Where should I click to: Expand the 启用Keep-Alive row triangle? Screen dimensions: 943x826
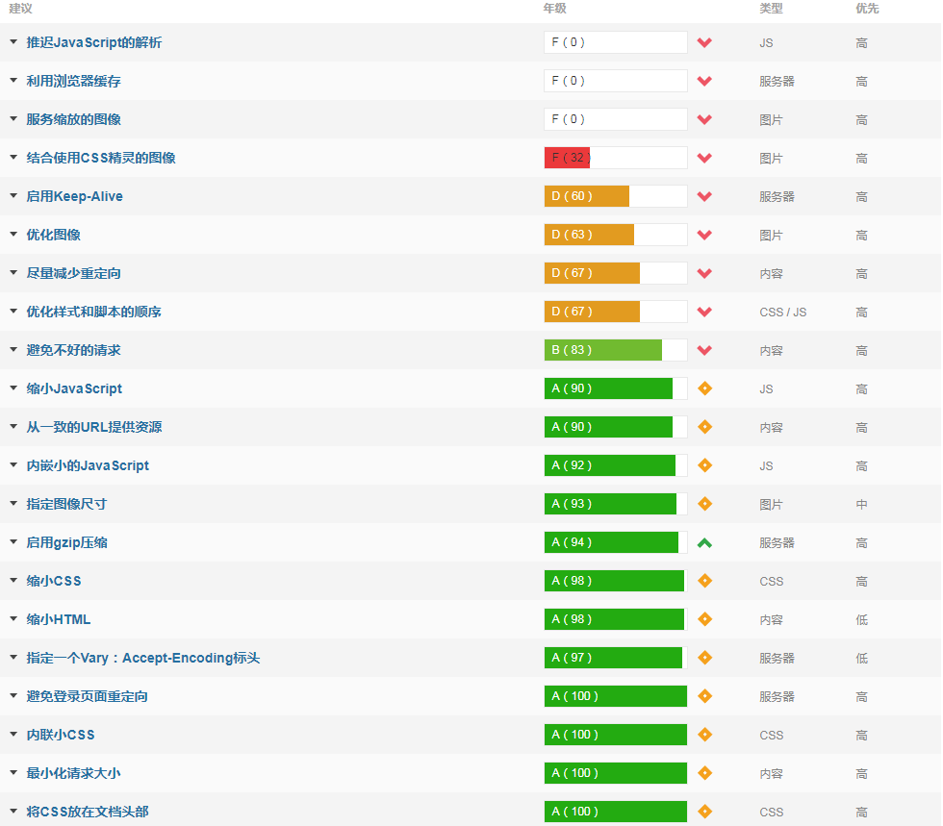(x=13, y=196)
